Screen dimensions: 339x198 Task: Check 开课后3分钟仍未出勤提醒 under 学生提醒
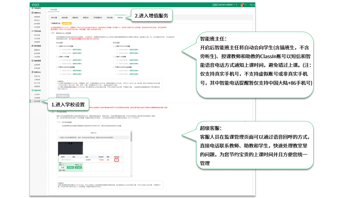pos(57,67)
